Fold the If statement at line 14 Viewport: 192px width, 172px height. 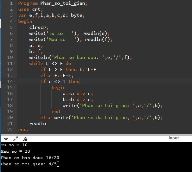point(15,81)
